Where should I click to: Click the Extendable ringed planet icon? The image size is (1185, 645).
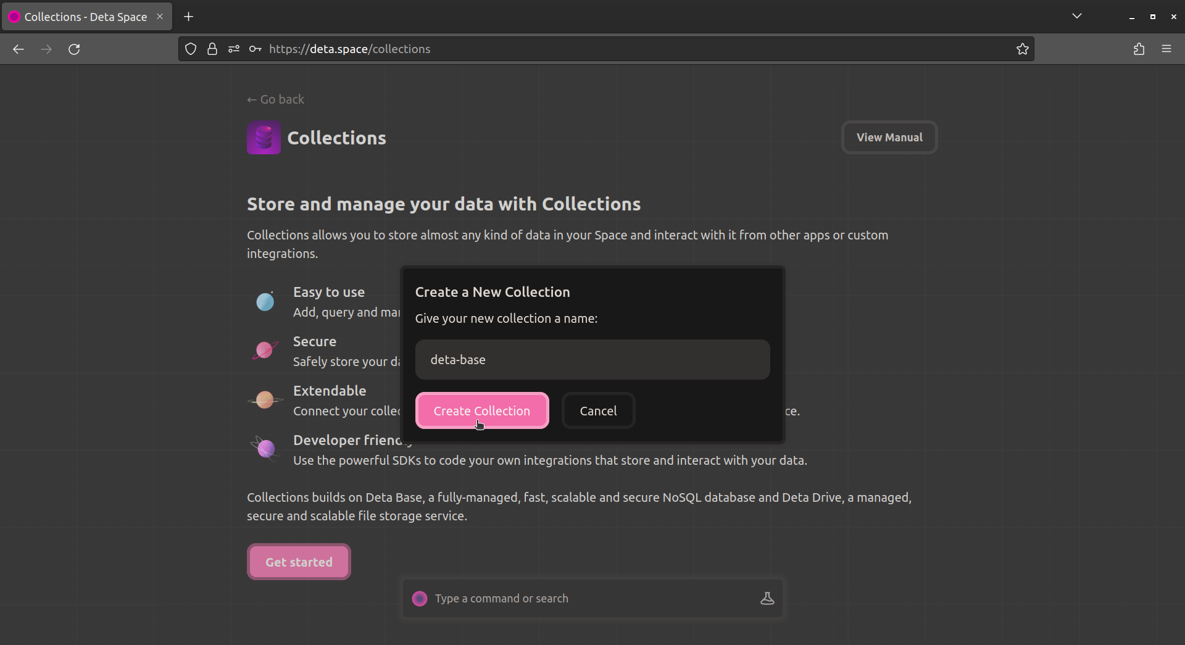265,400
